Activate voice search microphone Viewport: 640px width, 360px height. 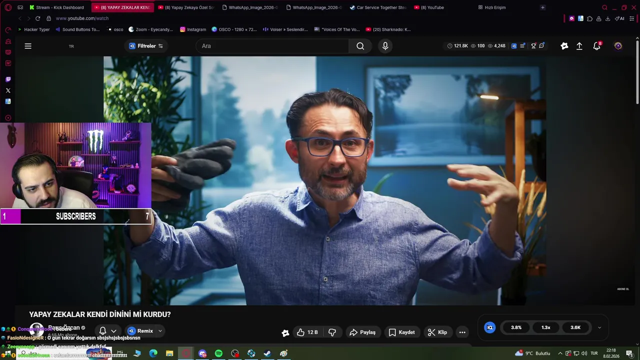pos(385,46)
